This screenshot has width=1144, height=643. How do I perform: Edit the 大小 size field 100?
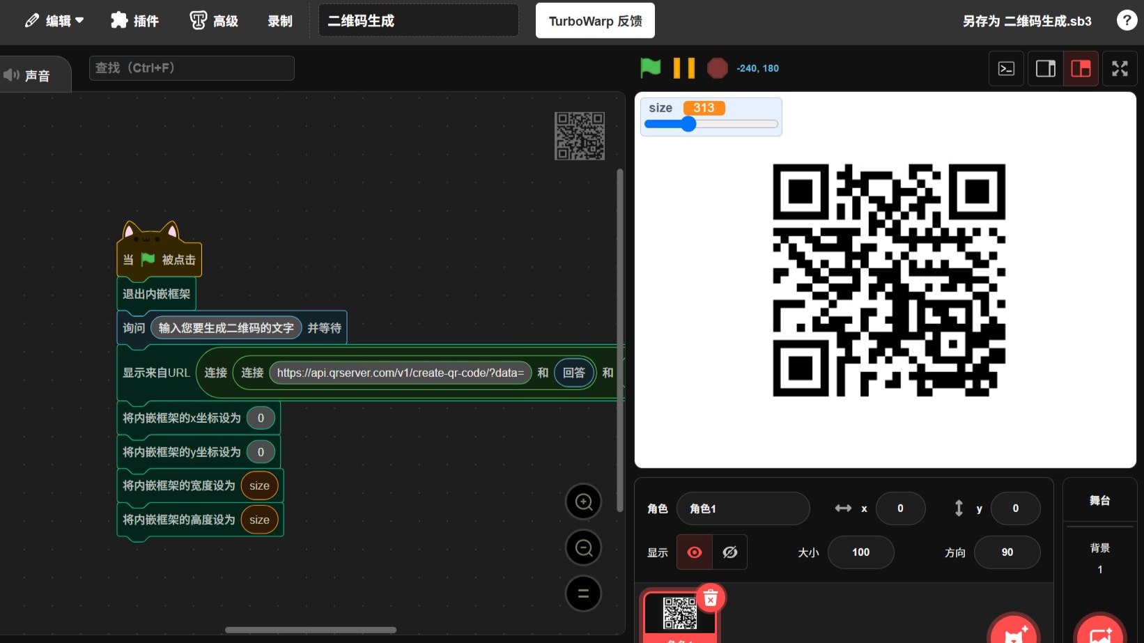click(x=861, y=552)
